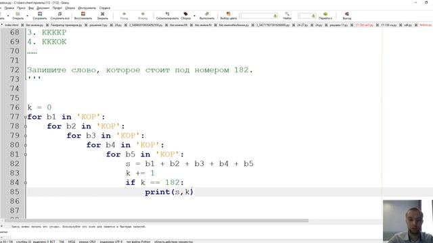Collapse fold marker at line 80
The height and width of the screenshot is (243, 433).
[26, 145]
